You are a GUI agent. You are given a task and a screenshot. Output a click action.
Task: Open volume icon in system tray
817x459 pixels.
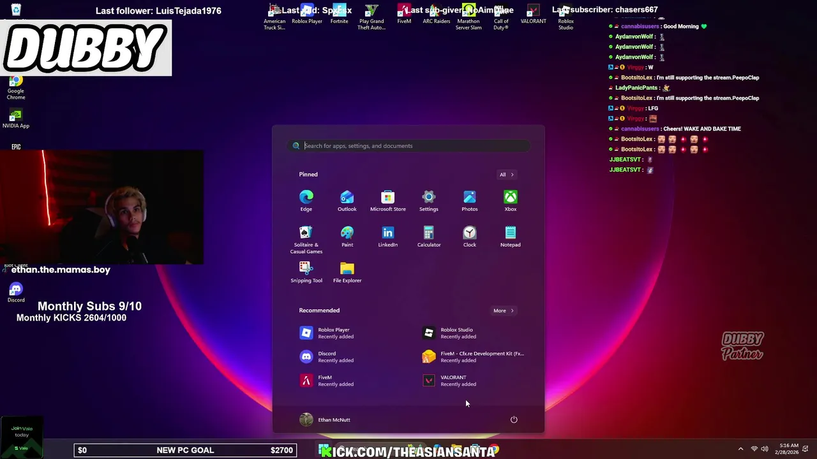click(x=765, y=449)
